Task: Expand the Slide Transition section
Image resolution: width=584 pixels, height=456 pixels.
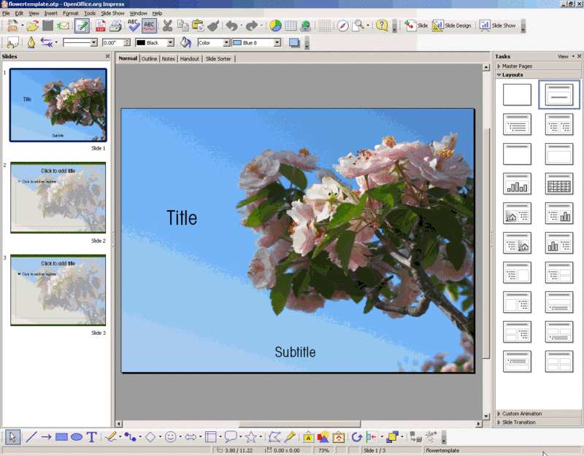Action: [538, 422]
